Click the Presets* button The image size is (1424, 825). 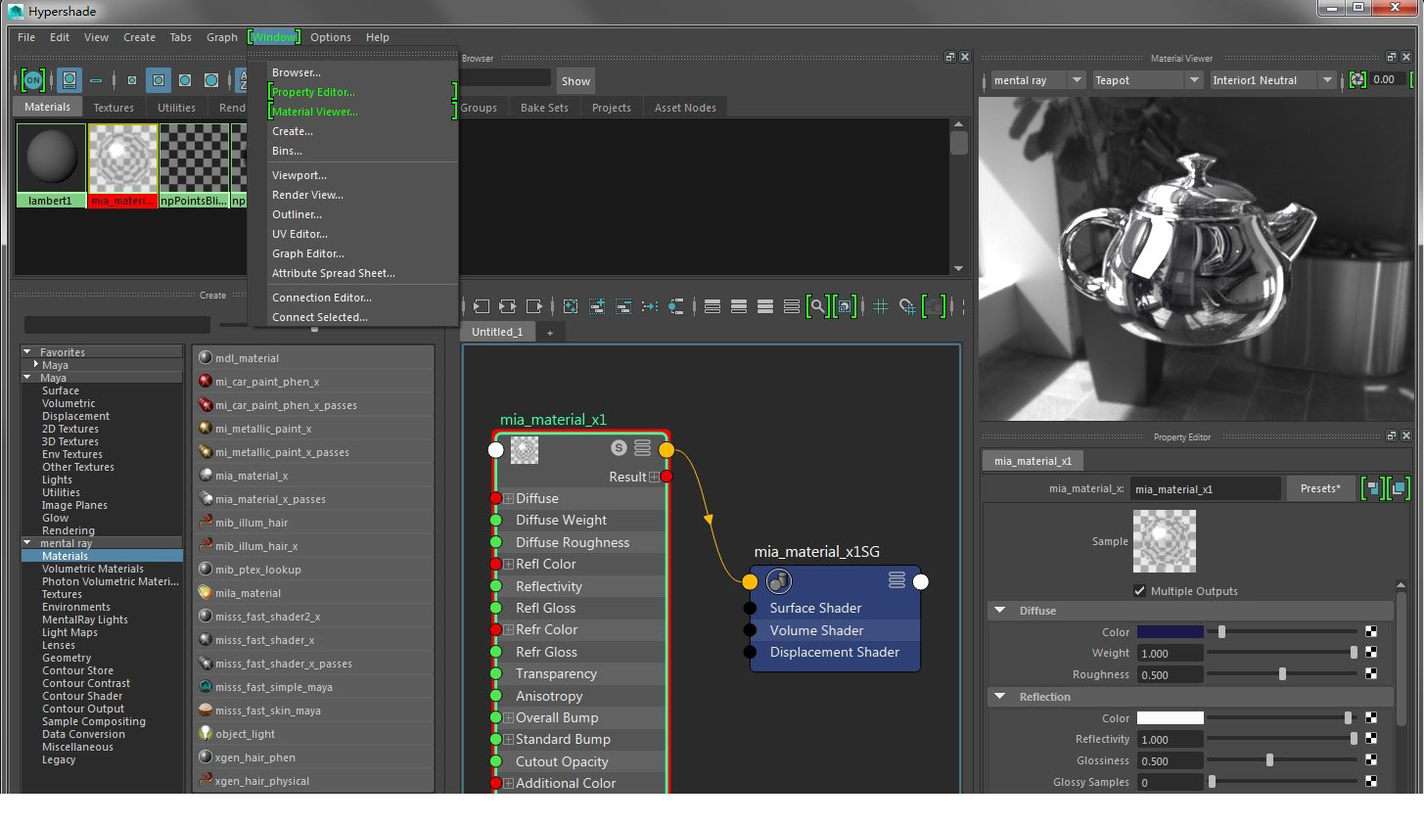pyautogui.click(x=1320, y=488)
